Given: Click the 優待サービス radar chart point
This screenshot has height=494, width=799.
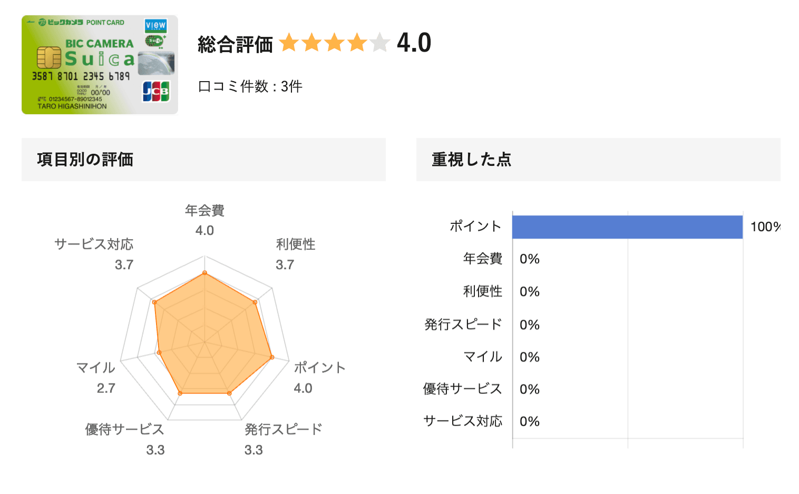Looking at the screenshot, I should coord(180,393).
